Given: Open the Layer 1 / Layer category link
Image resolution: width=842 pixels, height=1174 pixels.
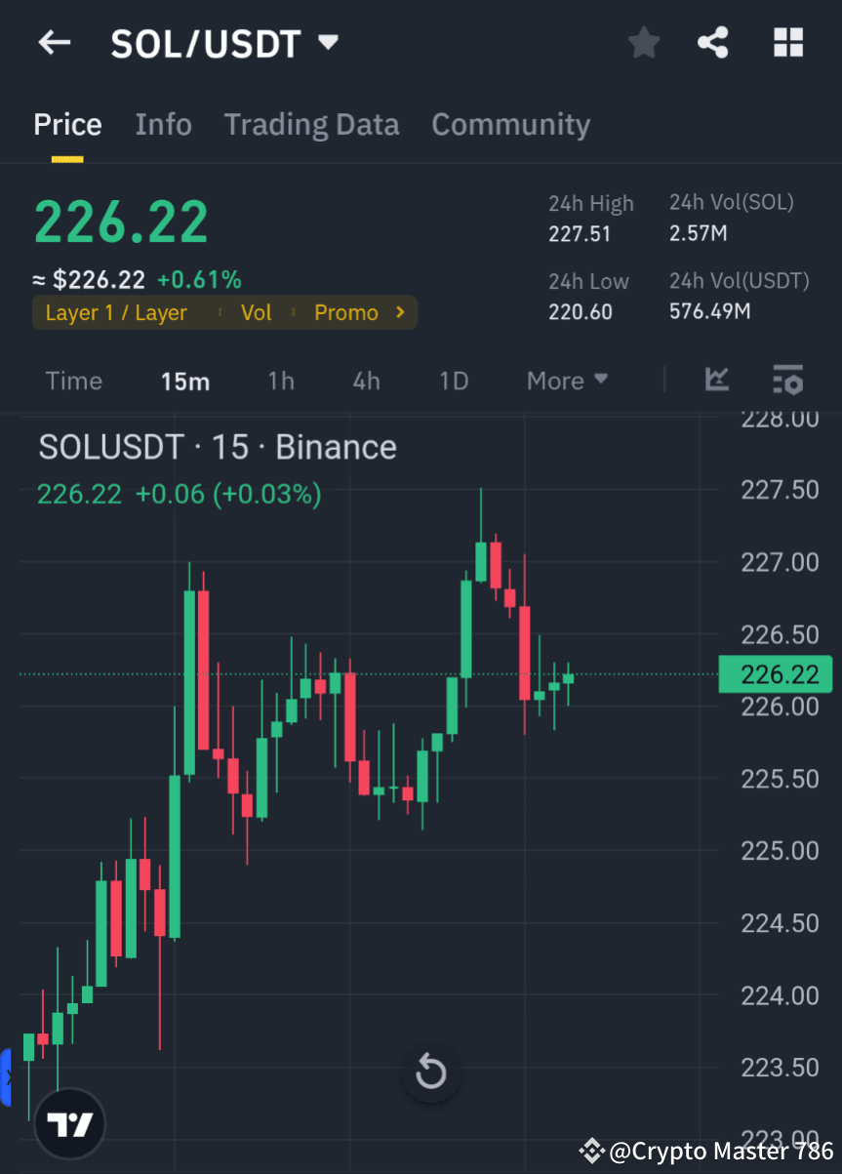Looking at the screenshot, I should coord(115,312).
